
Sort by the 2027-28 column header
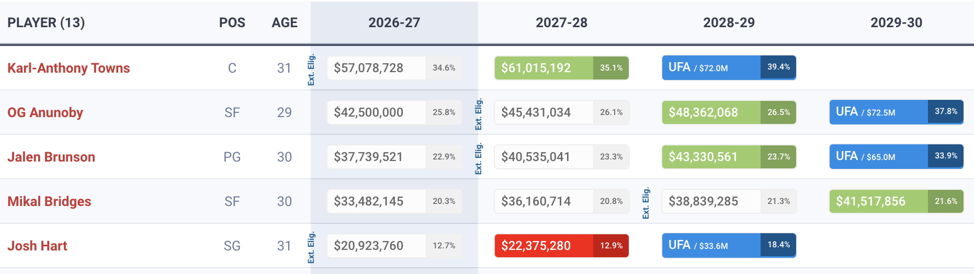[x=561, y=22]
